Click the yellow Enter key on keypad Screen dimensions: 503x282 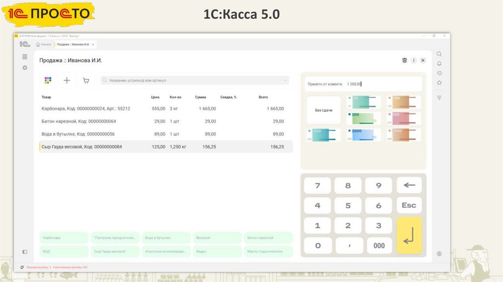tap(409, 235)
